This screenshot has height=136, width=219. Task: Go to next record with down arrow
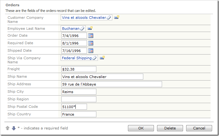click(x=13, y=128)
